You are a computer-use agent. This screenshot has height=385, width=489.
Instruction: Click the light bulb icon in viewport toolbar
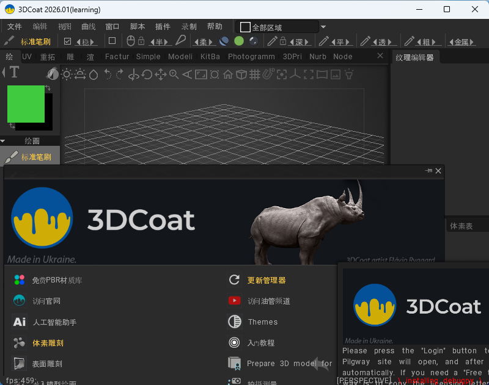click(x=349, y=74)
